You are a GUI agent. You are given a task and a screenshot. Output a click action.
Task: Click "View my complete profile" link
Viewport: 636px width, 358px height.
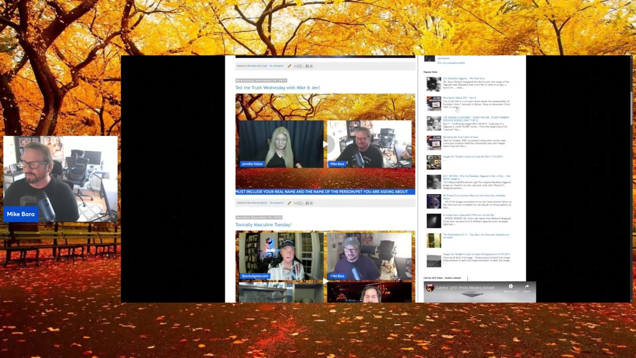coord(451,63)
